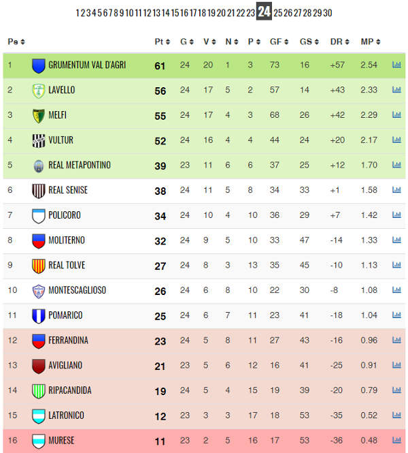The image size is (408, 453).
Task: Sort table by GF column
Action: [279, 42]
